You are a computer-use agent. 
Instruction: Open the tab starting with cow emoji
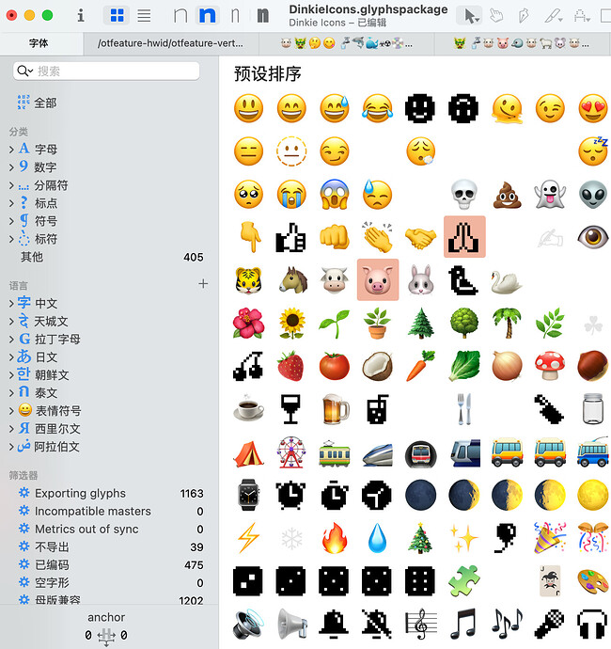346,43
